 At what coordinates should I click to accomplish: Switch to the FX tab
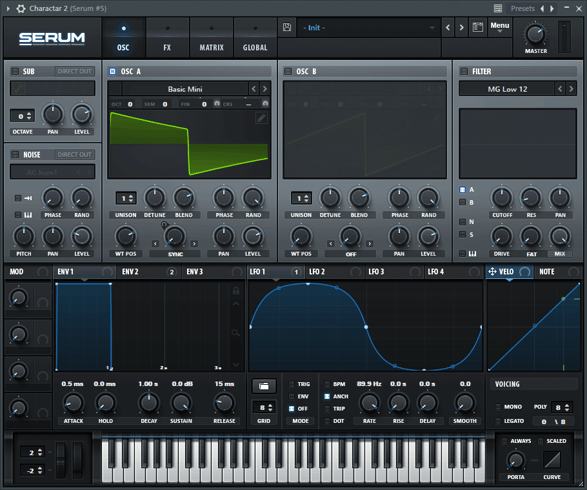click(167, 37)
